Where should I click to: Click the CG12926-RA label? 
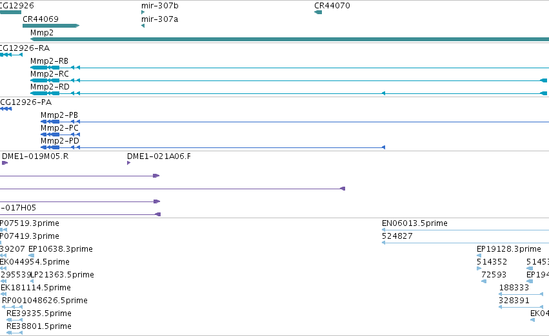pyautogui.click(x=25, y=48)
